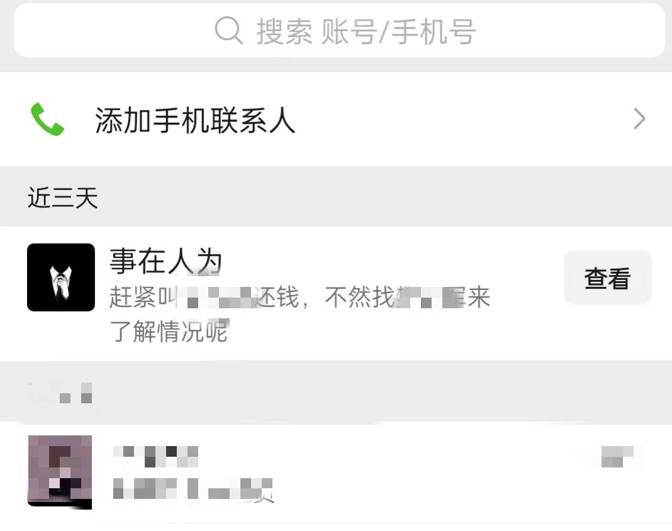Image resolution: width=672 pixels, height=531 pixels.
Task: Expand the chevron arrow beside 添加手机联系人
Action: pos(639,119)
